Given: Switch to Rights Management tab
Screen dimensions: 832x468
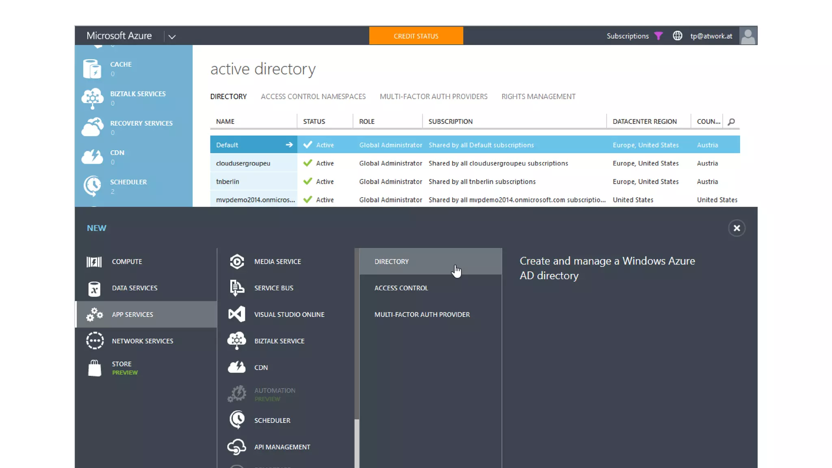Looking at the screenshot, I should (538, 97).
